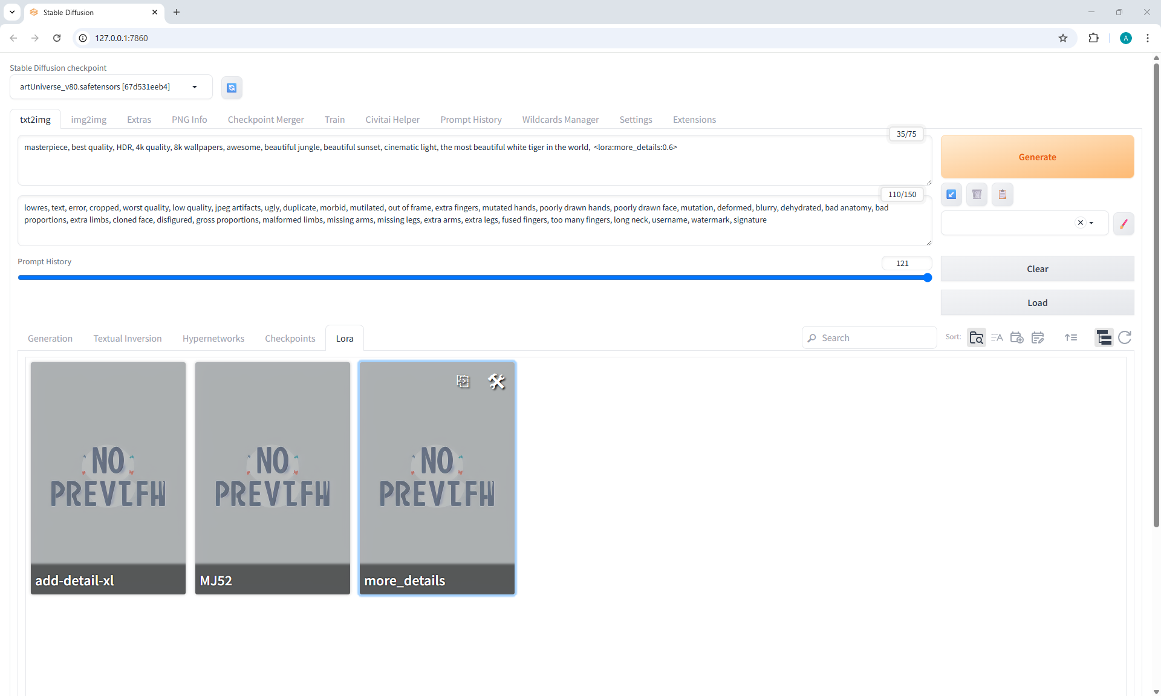1161x696 pixels.
Task: Toggle the directory tree view
Action: click(1104, 337)
